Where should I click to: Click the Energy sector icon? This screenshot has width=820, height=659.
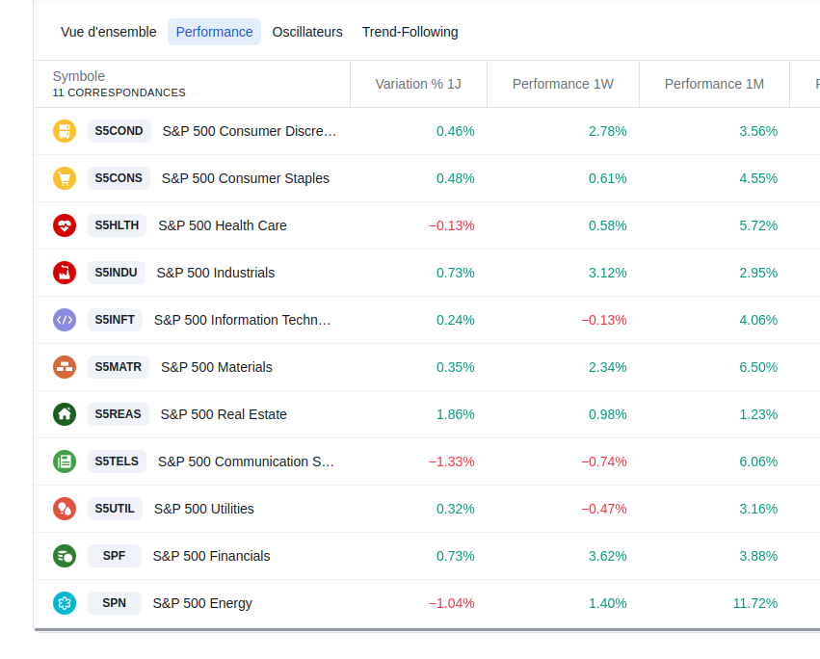(x=65, y=603)
